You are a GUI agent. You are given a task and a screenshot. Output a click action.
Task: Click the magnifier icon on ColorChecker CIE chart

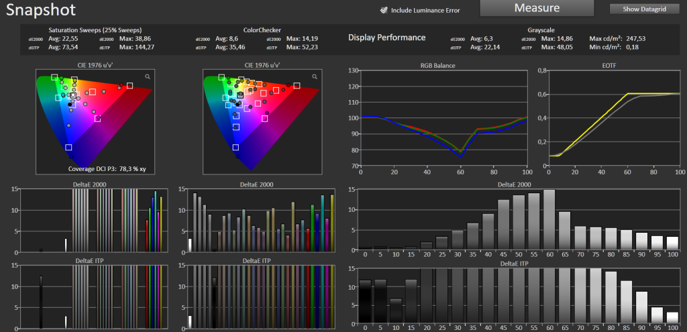tap(315, 76)
